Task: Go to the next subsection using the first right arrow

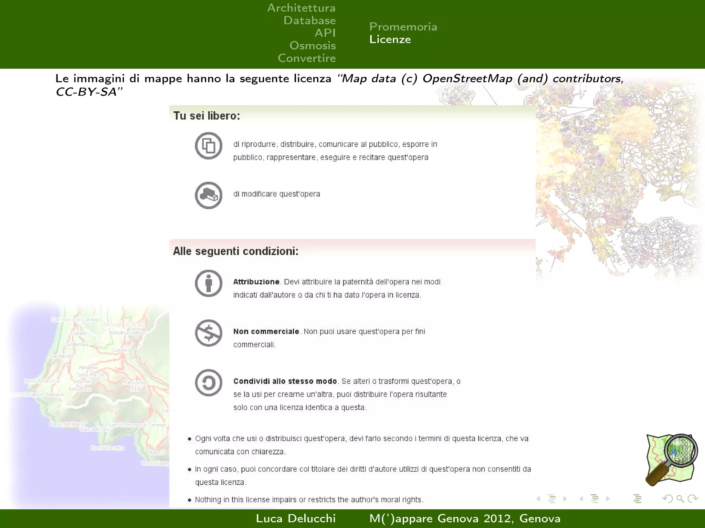Action: (x=565, y=498)
